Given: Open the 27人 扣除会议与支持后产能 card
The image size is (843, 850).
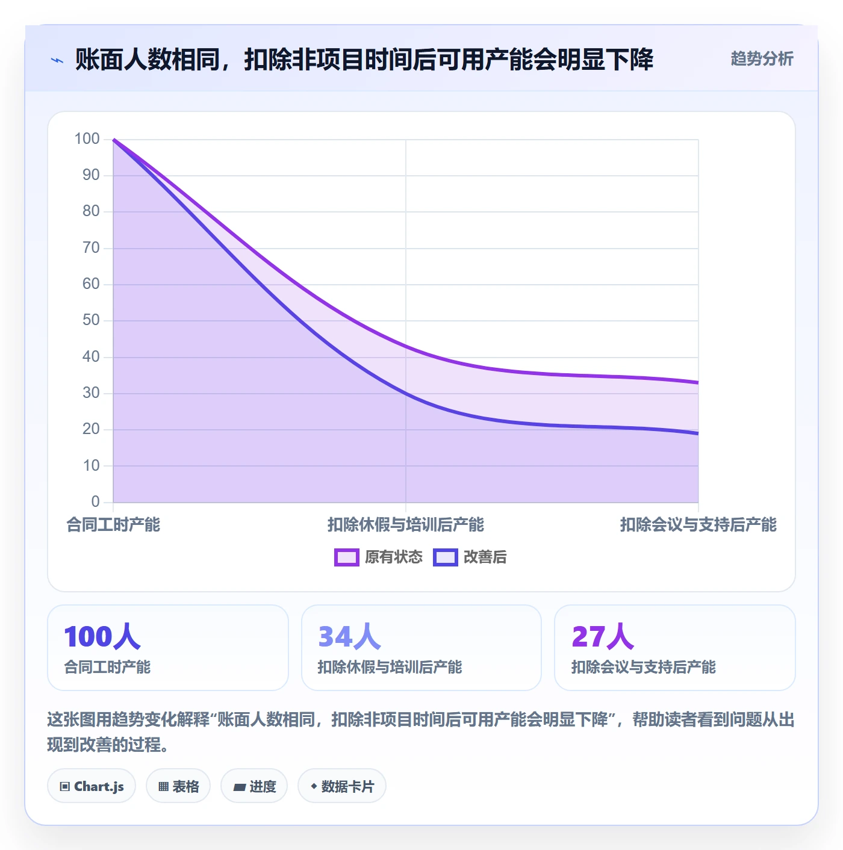Looking at the screenshot, I should (675, 648).
